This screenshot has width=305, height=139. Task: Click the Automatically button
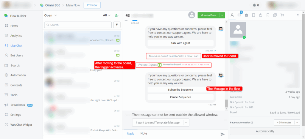click(265, 131)
